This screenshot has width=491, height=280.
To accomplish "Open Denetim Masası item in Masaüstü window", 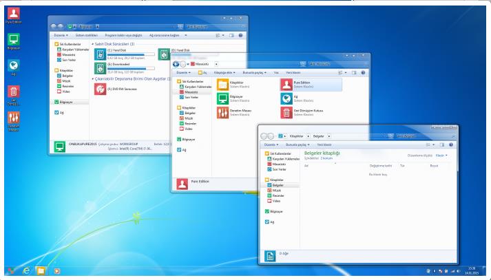I will (222, 113).
